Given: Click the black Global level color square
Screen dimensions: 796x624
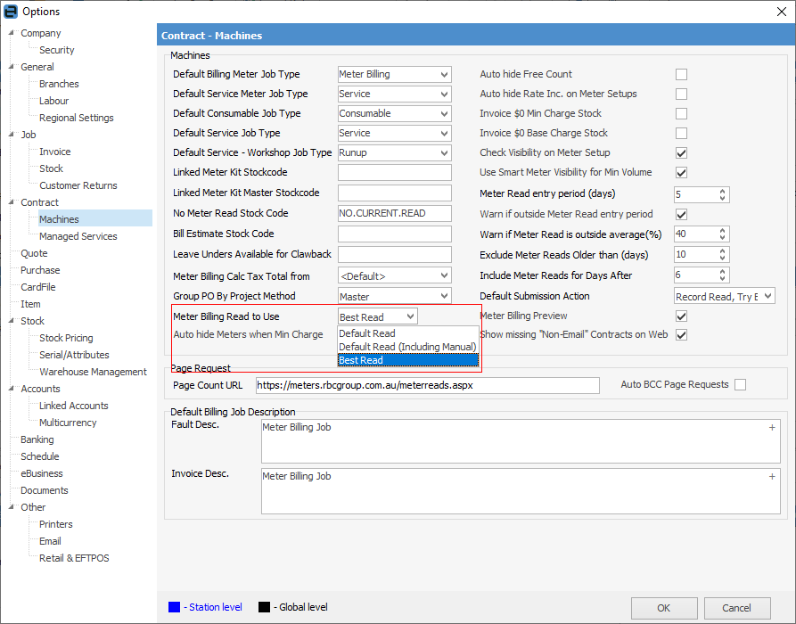Looking at the screenshot, I should (263, 607).
